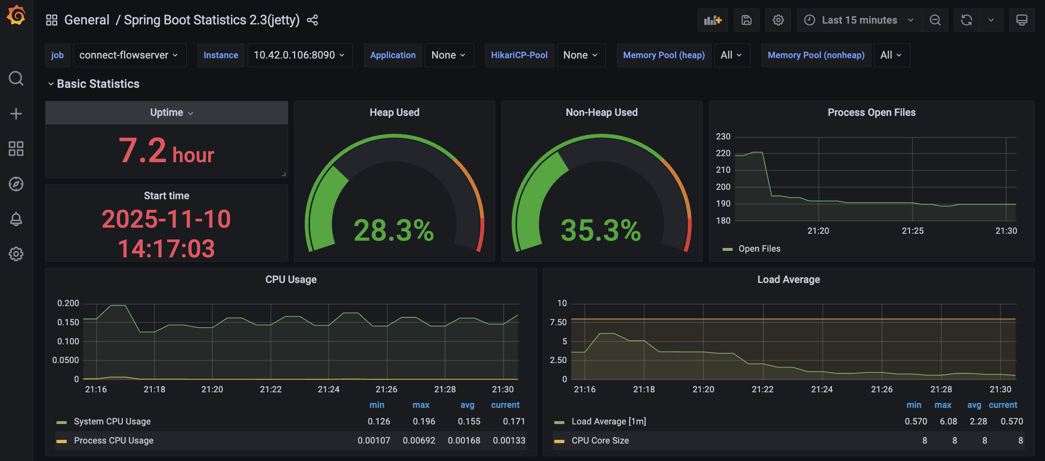Click the Non-Heap Used panel title
This screenshot has height=461, width=1045.
click(602, 112)
